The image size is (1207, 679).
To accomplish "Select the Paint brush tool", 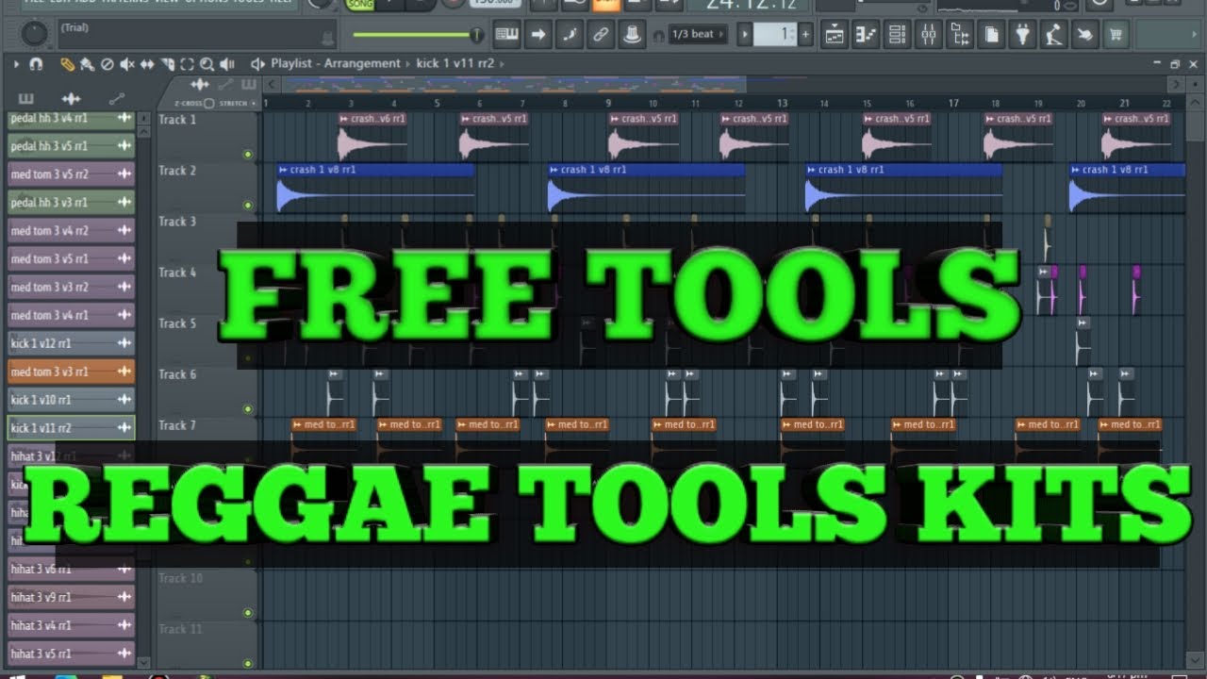I will tap(87, 64).
